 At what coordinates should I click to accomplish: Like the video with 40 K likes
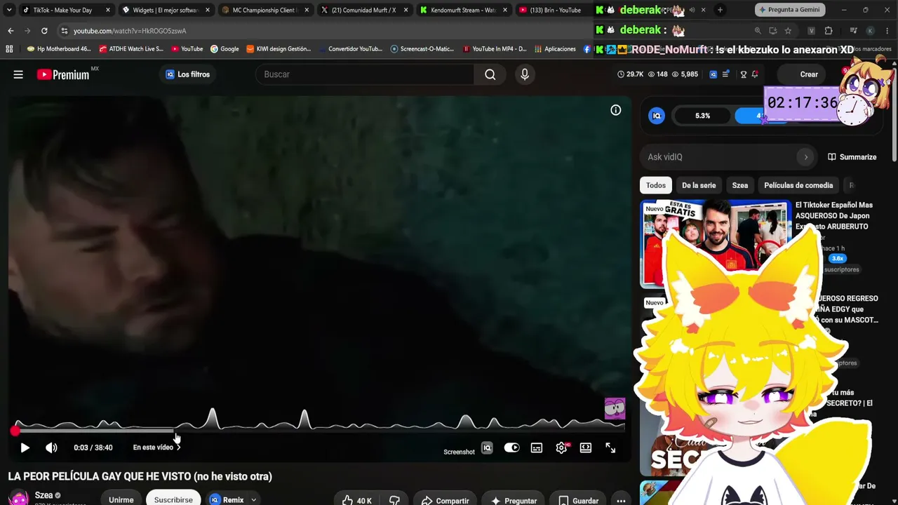[356, 500]
